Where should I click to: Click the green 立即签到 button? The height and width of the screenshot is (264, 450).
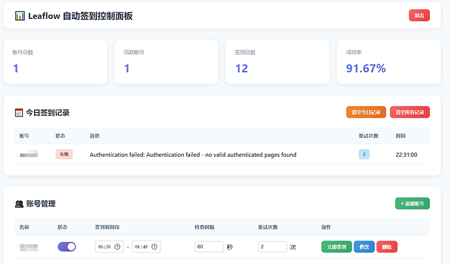pos(337,247)
